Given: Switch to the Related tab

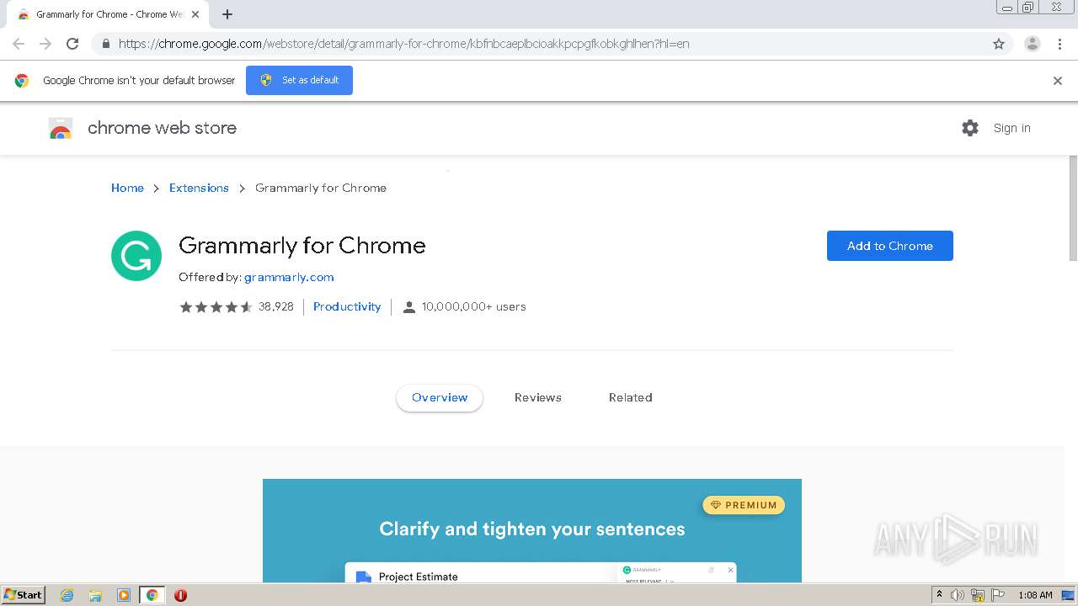Looking at the screenshot, I should [630, 397].
